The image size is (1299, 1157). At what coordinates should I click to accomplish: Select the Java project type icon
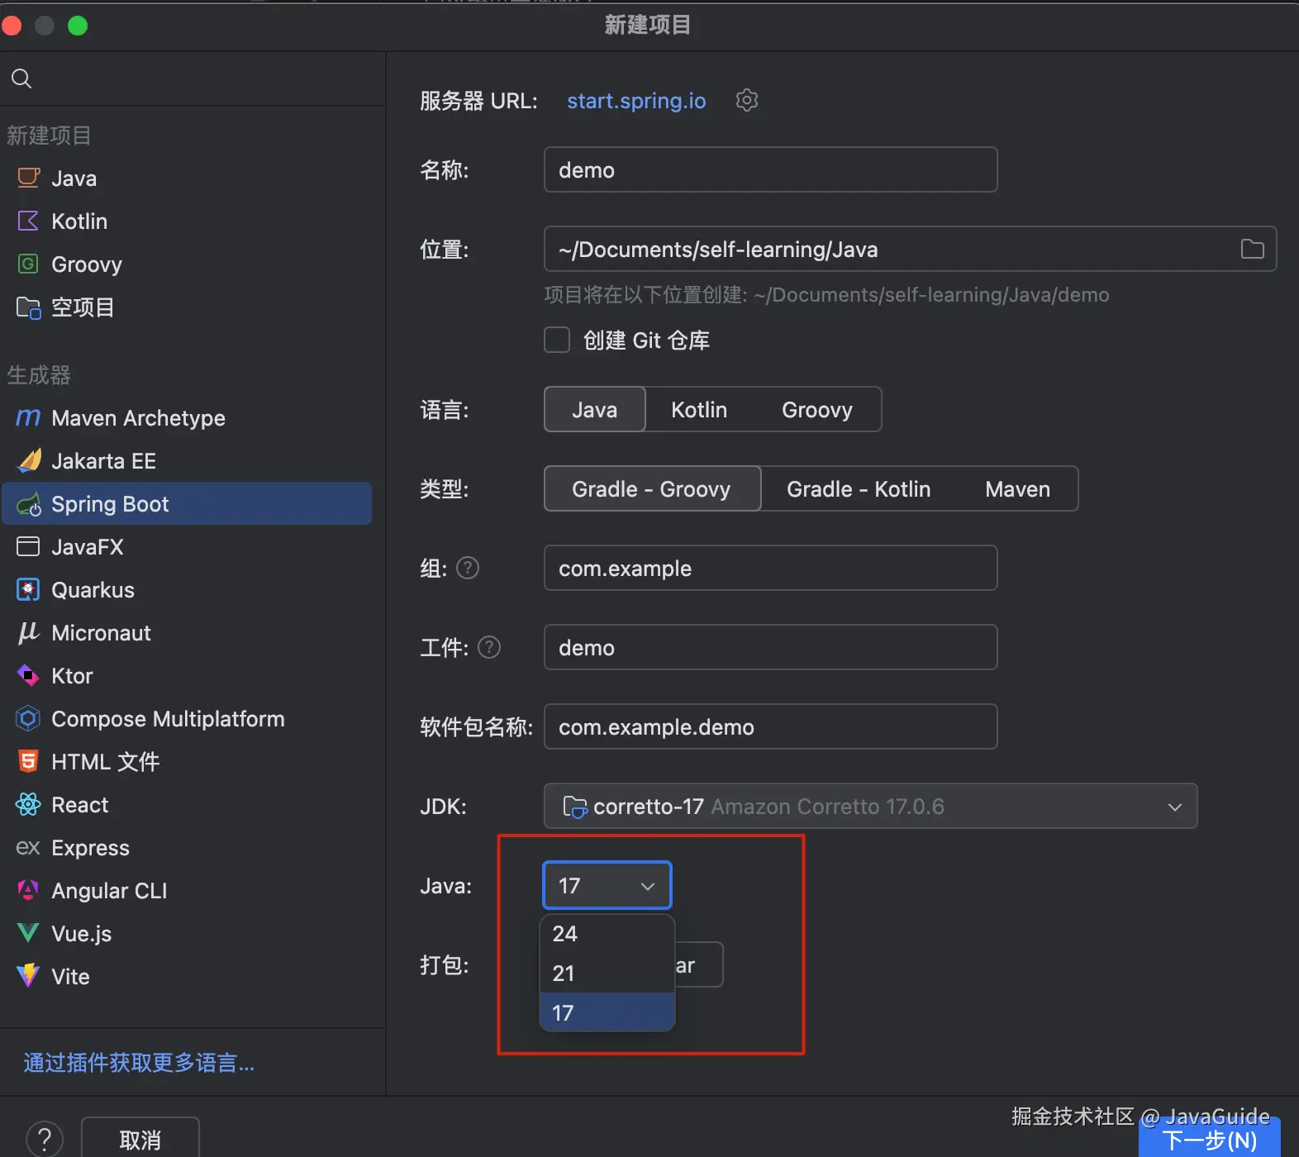click(28, 178)
